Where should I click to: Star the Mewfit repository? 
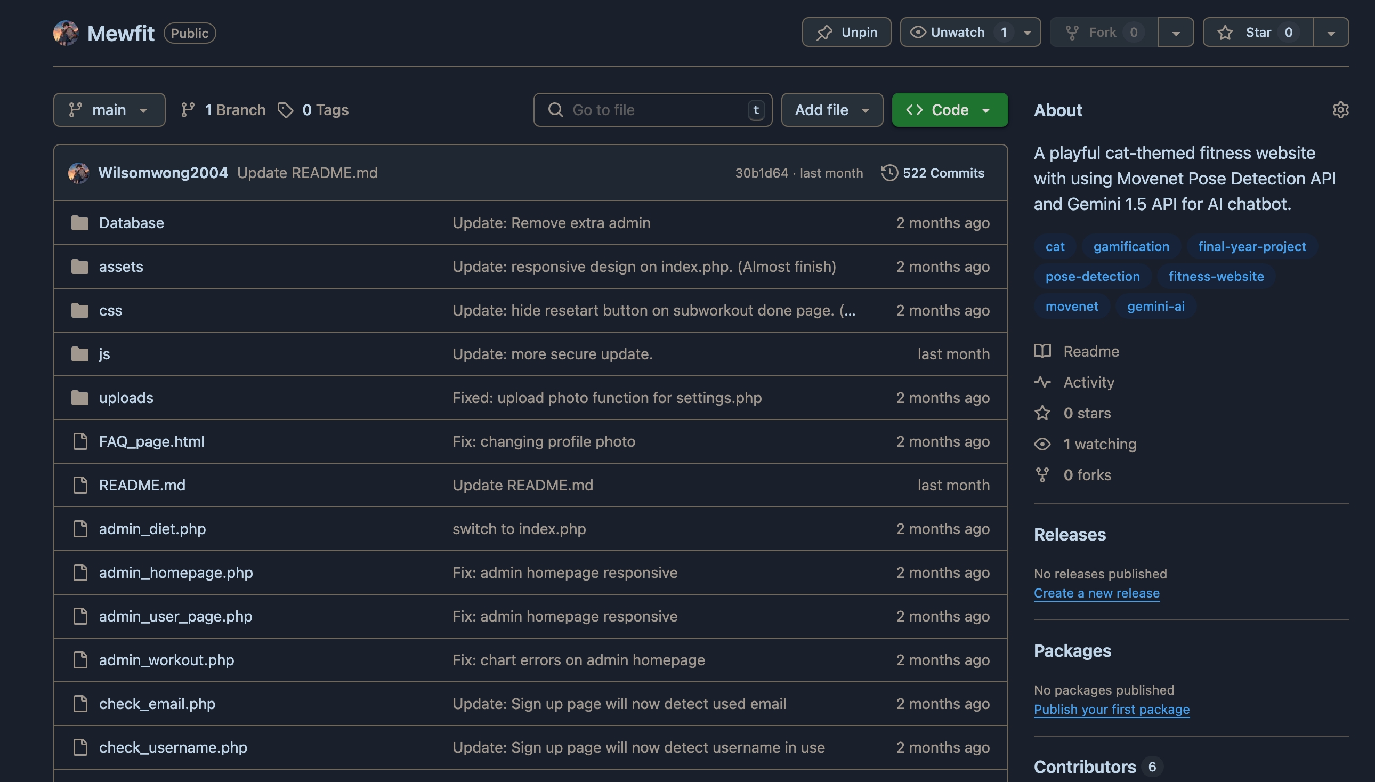point(1258,32)
